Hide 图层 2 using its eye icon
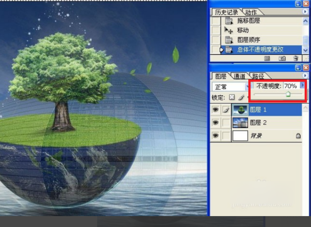This screenshot has height=227, width=311. [216, 122]
